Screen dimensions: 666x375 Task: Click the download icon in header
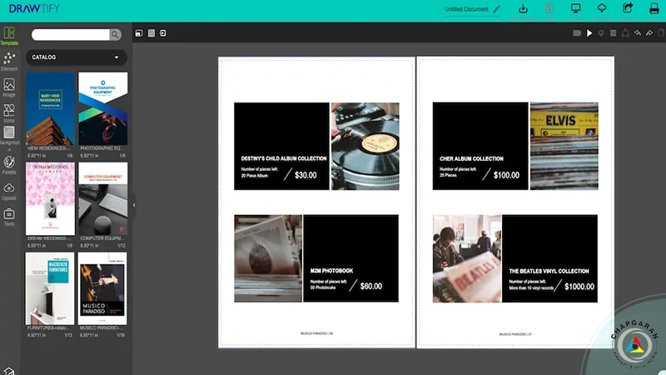pyautogui.click(x=524, y=8)
